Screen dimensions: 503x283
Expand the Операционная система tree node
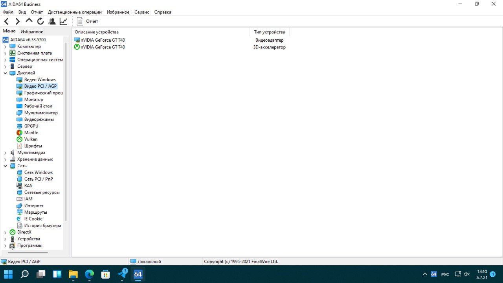coord(5,60)
